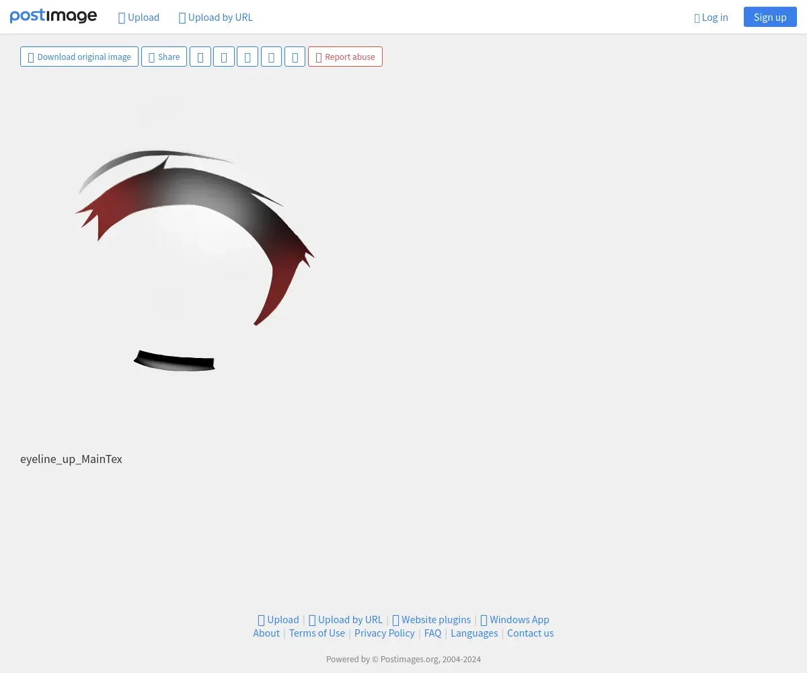The height and width of the screenshot is (673, 807).
Task: Click the first icon button right of Share
Action: (x=200, y=57)
